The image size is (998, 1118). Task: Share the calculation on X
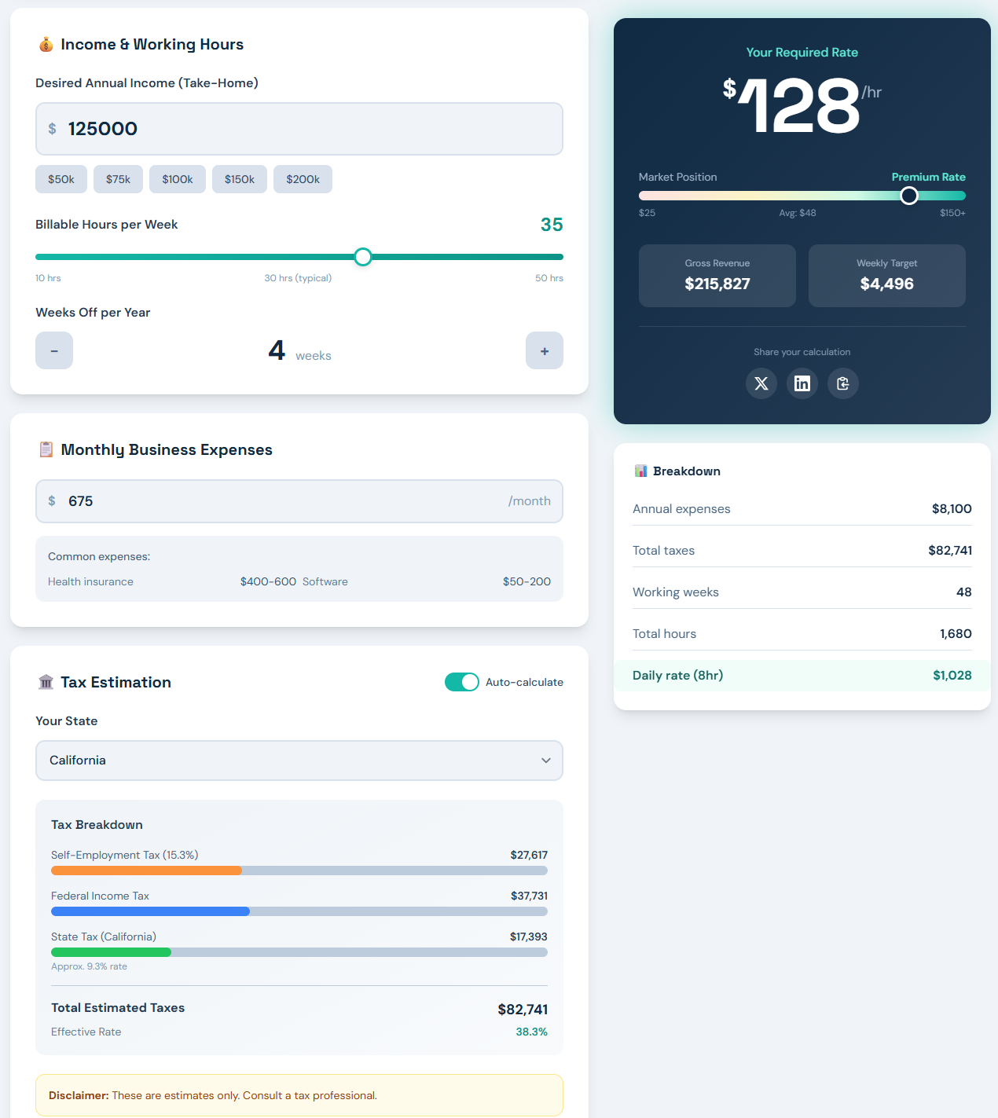tap(761, 383)
